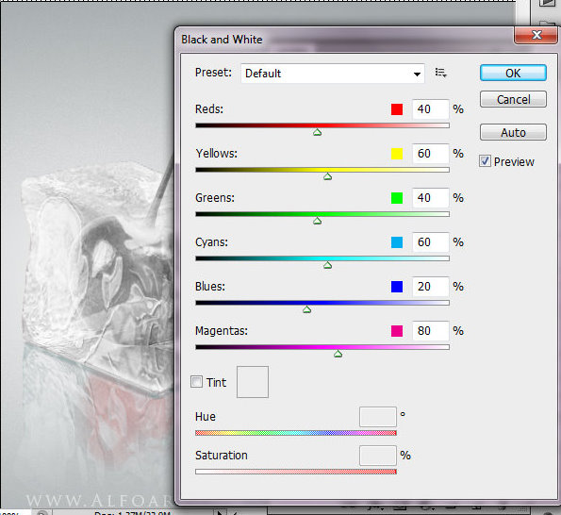Image resolution: width=561 pixels, height=515 pixels.
Task: Click the Reds percentage input field
Action: tap(430, 109)
